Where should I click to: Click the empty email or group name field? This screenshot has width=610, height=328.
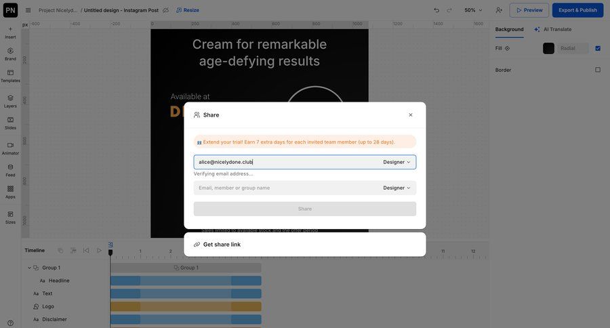[x=285, y=188]
